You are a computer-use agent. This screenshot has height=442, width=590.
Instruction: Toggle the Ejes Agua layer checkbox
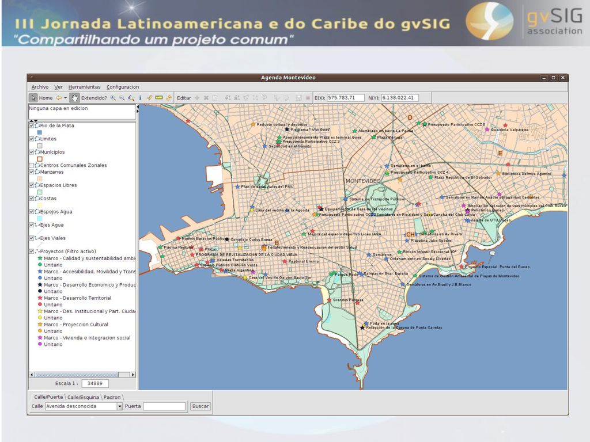click(x=32, y=225)
